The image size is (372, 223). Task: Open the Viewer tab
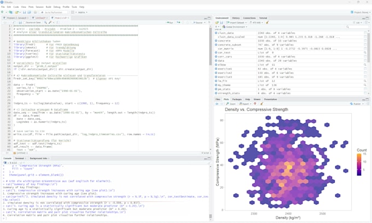click(x=257, y=99)
